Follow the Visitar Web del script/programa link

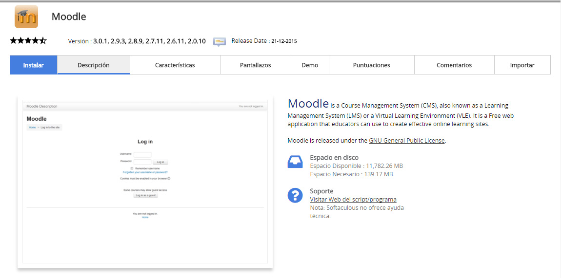[x=353, y=200]
